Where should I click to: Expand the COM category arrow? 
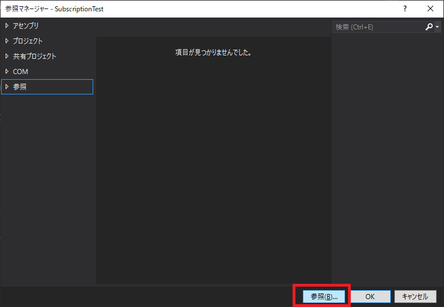coord(7,71)
